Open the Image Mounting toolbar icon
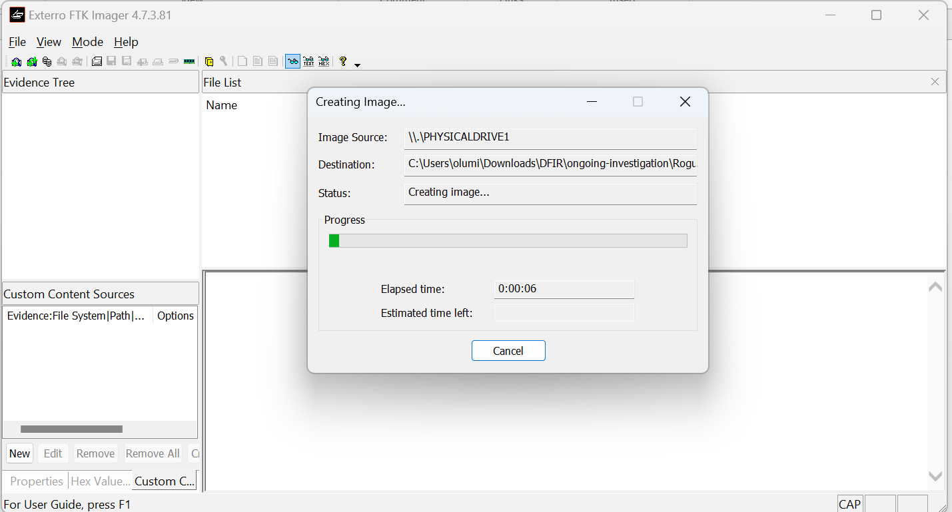The image size is (952, 512). point(47,62)
